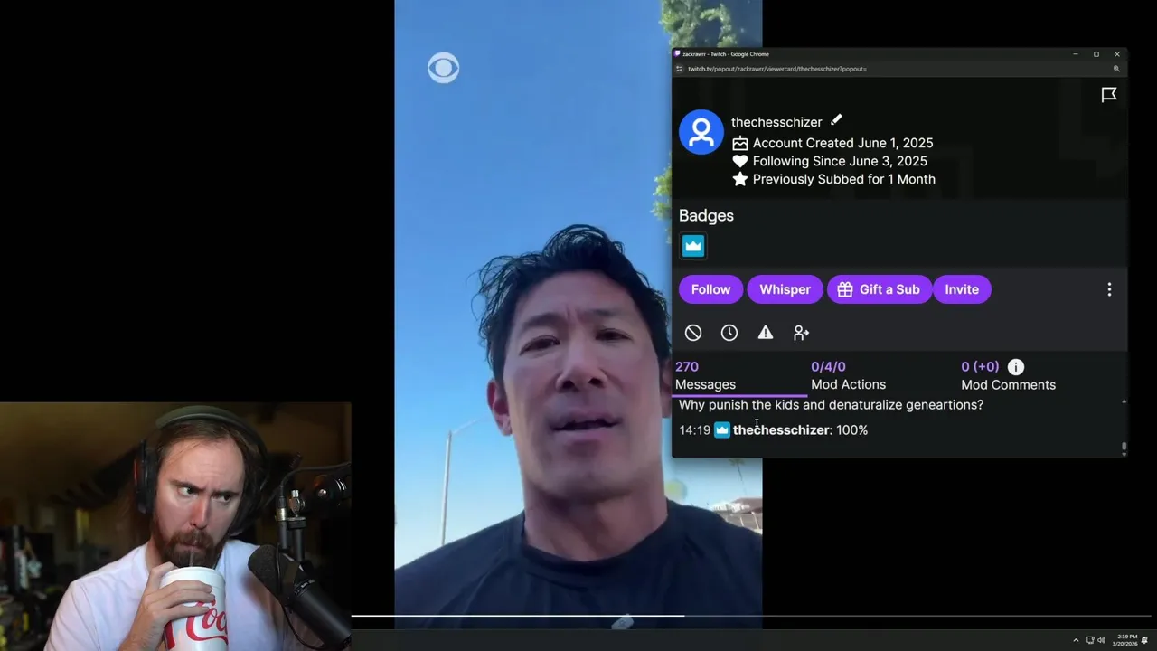Click the thechesschizer username in the chat message
This screenshot has width=1157, height=651.
pyautogui.click(x=781, y=430)
